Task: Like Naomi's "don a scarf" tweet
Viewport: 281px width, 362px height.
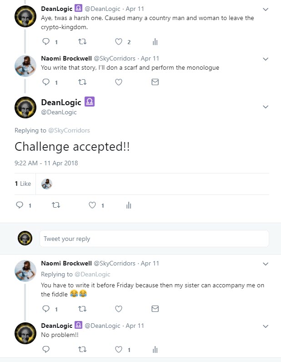Action: (x=119, y=82)
